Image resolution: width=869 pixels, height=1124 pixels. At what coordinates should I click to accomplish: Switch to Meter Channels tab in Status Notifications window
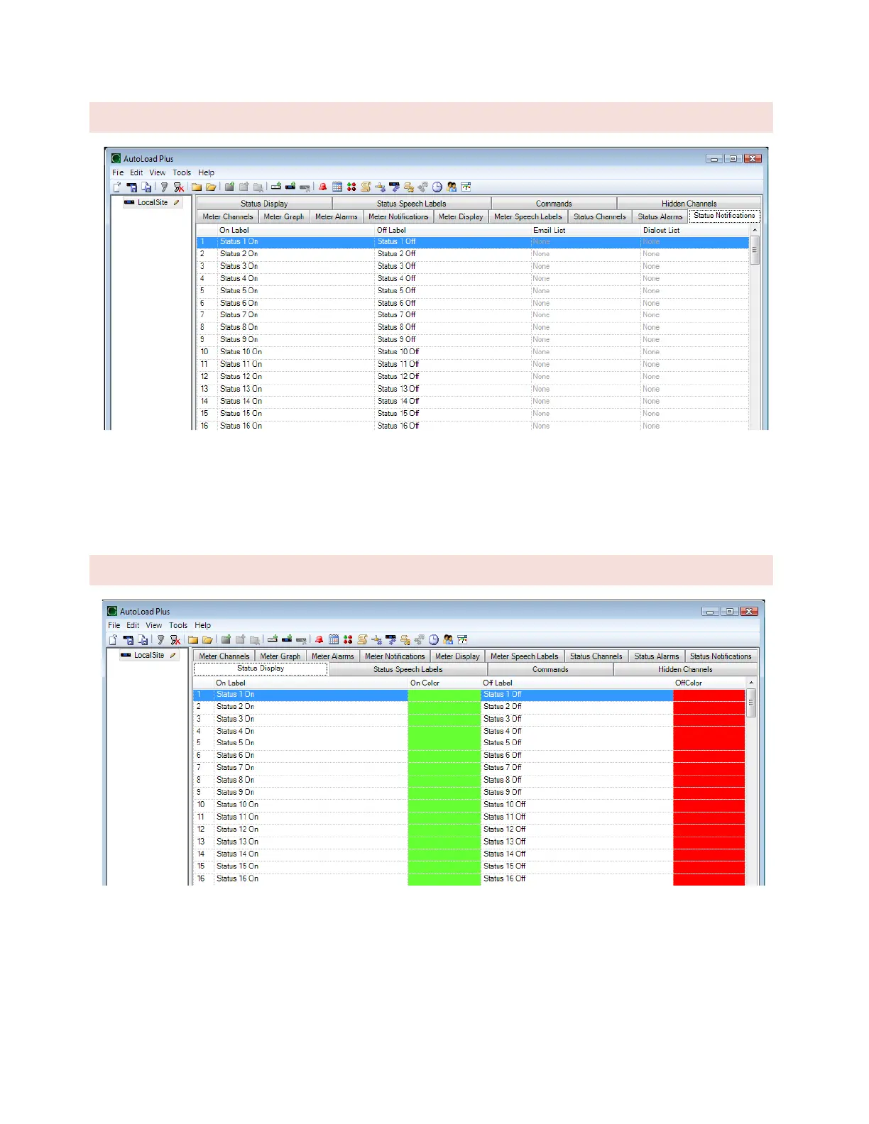tap(227, 216)
